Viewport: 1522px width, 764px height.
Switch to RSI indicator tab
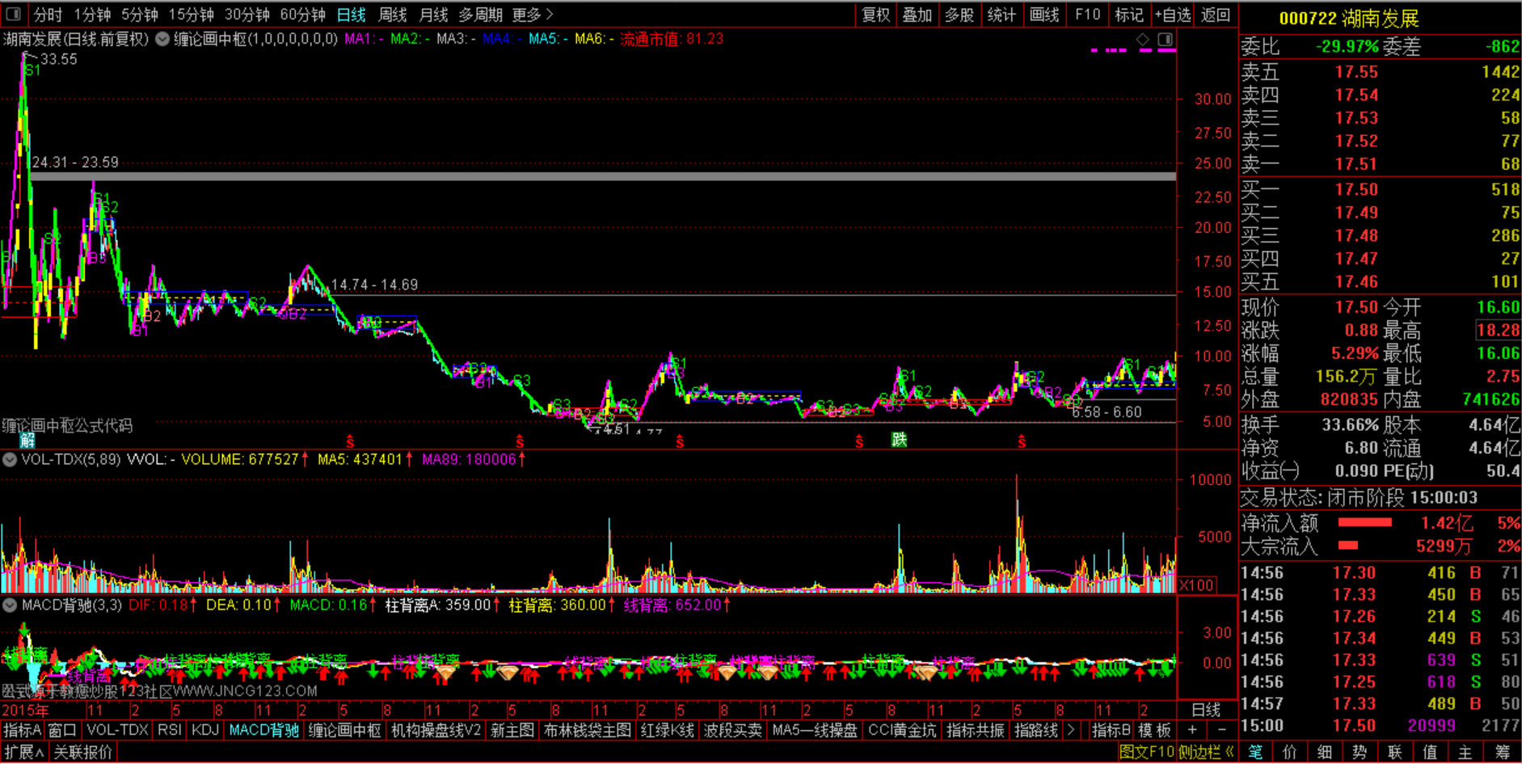click(x=170, y=730)
